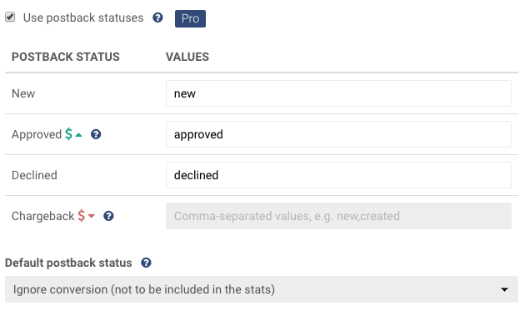Focus the New status values field

(x=338, y=93)
